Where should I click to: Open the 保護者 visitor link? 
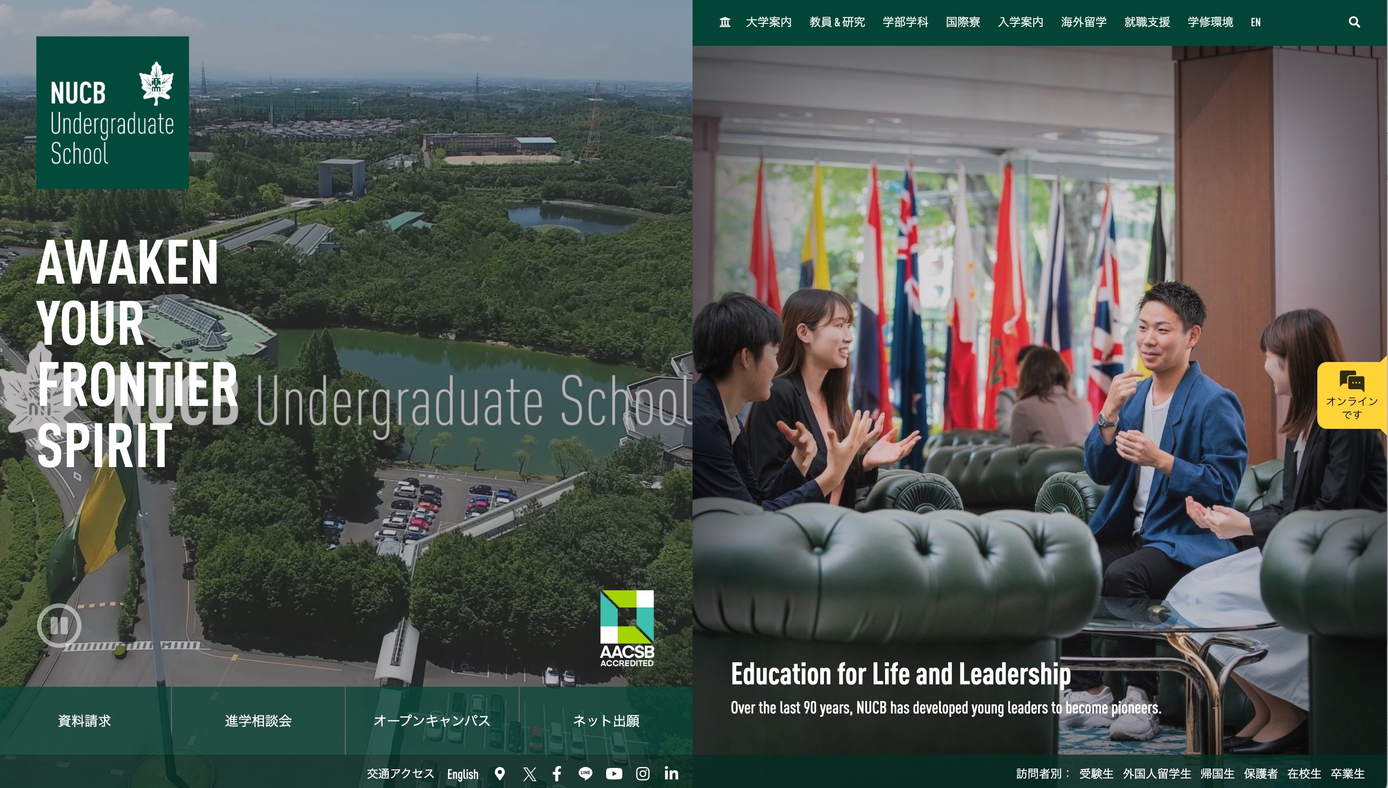click(x=1261, y=774)
